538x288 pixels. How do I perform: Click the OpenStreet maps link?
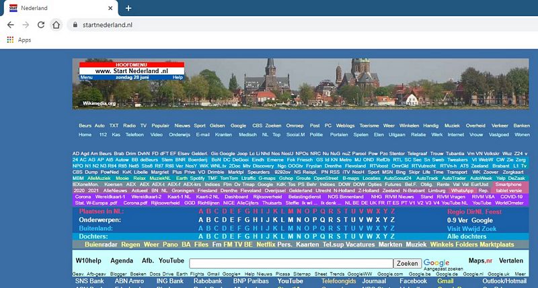[x=326, y=178]
